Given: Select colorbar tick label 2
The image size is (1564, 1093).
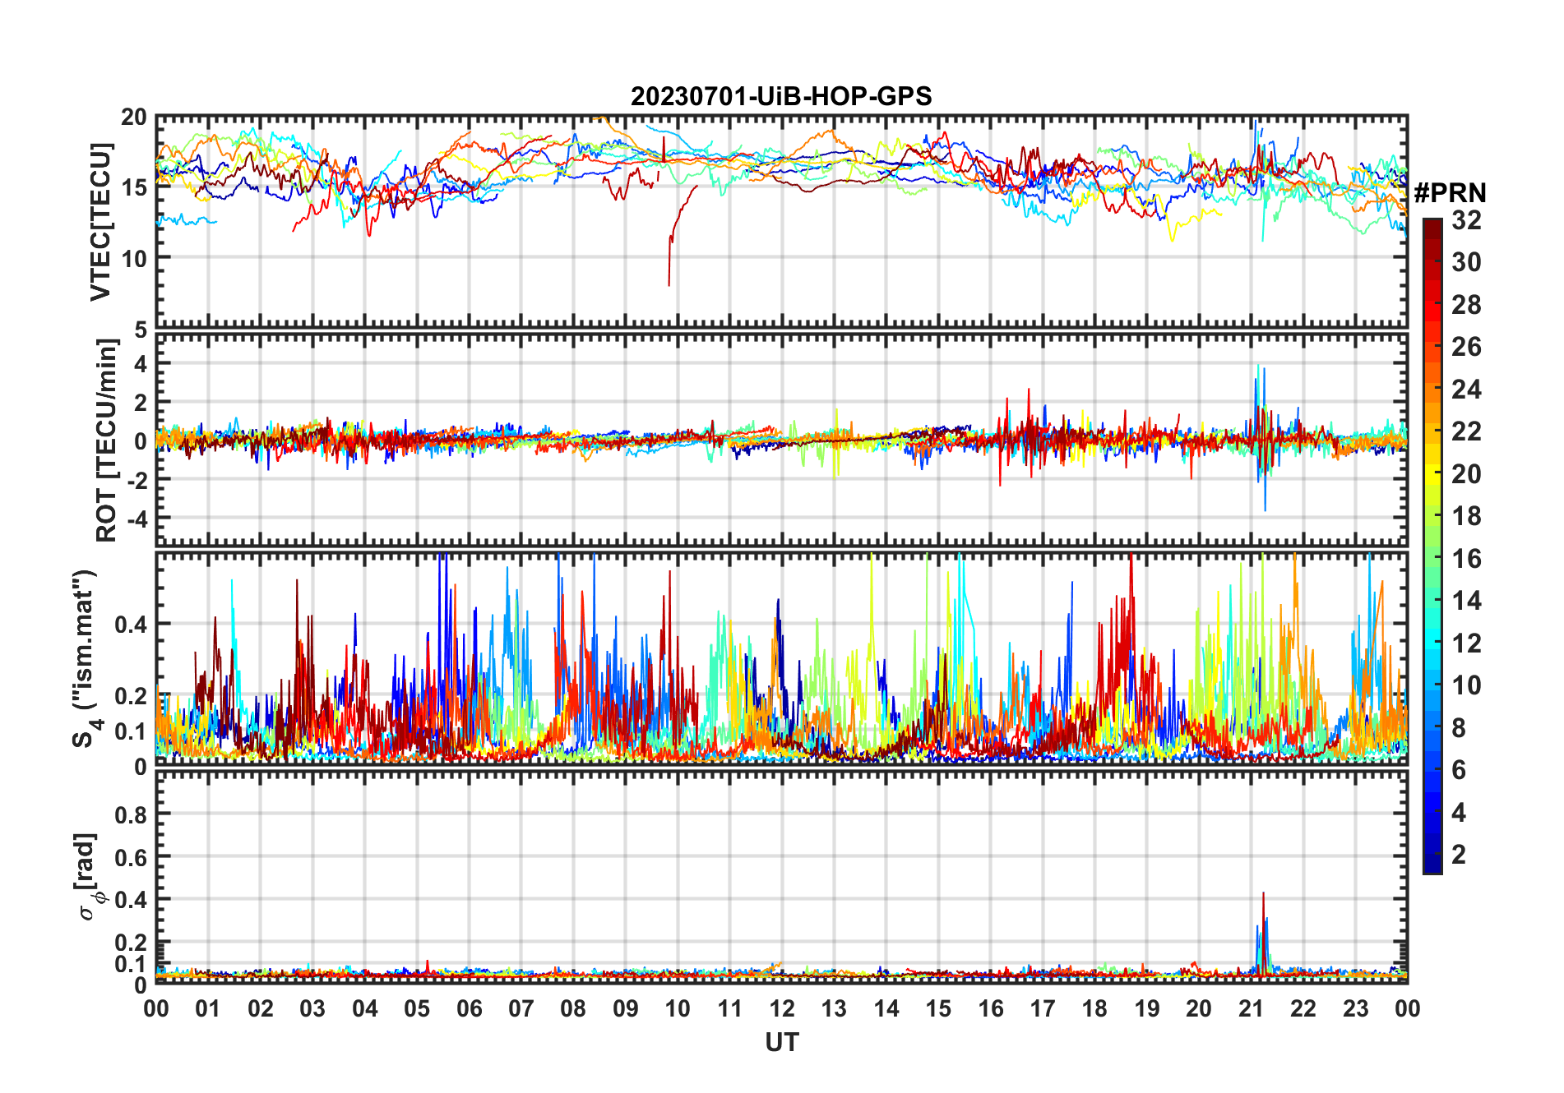Looking at the screenshot, I should (1459, 855).
